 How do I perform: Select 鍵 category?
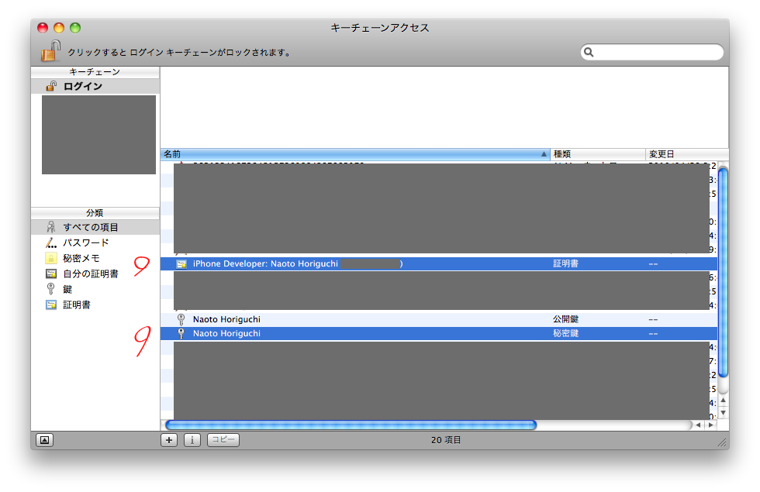[x=95, y=289]
